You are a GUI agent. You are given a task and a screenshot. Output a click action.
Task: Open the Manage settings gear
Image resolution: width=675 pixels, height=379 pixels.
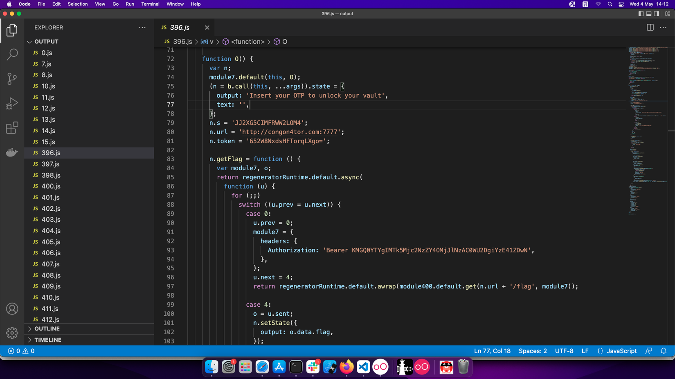pyautogui.click(x=12, y=333)
